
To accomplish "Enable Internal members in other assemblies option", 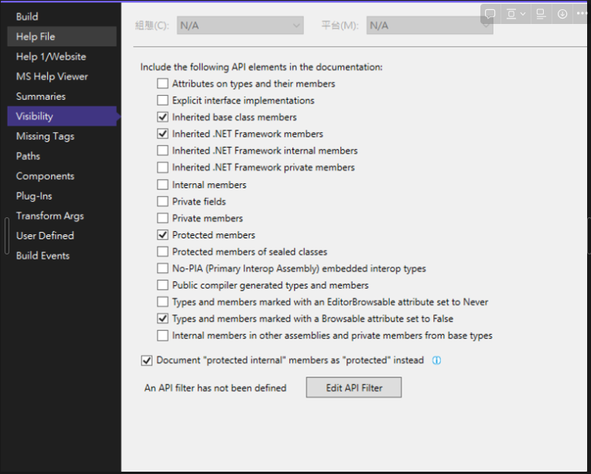I will tap(162, 336).
